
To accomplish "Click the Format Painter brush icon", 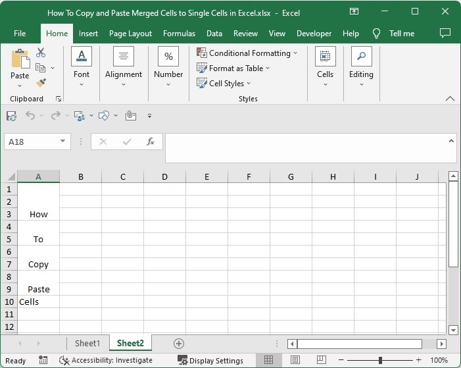I will 41,82.
